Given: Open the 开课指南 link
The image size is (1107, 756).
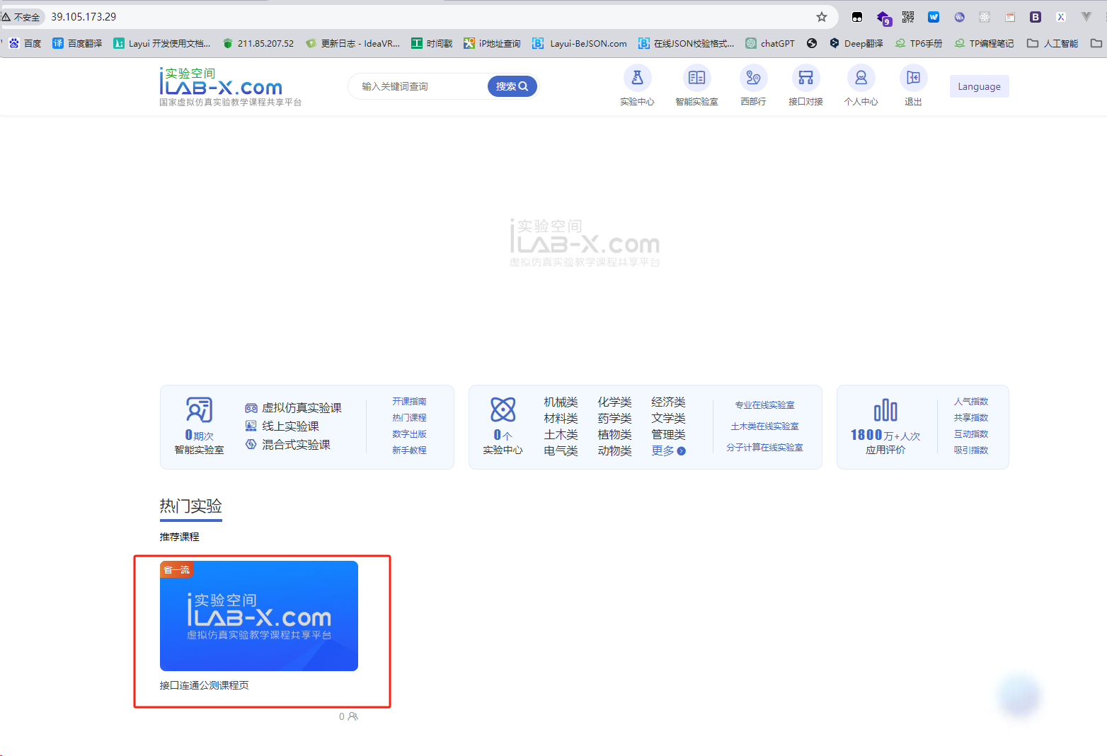Looking at the screenshot, I should [409, 401].
